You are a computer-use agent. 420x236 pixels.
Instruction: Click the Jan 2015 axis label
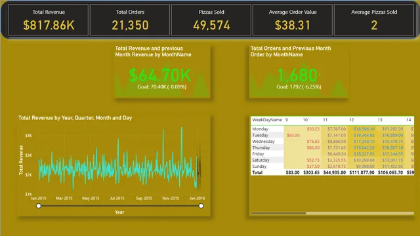38,198
